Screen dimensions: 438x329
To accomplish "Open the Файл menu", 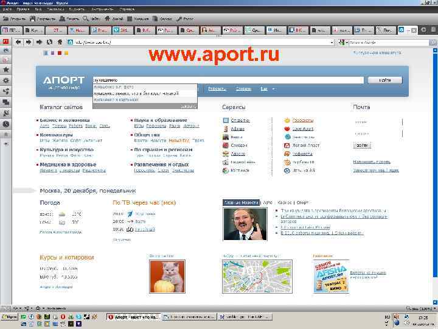I will pyautogui.click(x=7, y=9).
